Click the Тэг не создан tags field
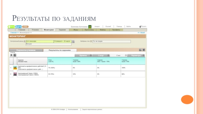The image size is (203, 114). 112,41
